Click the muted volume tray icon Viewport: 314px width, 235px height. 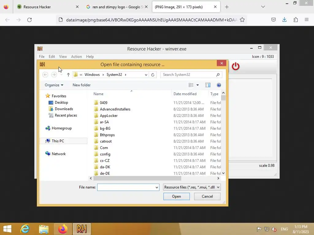[274, 229]
